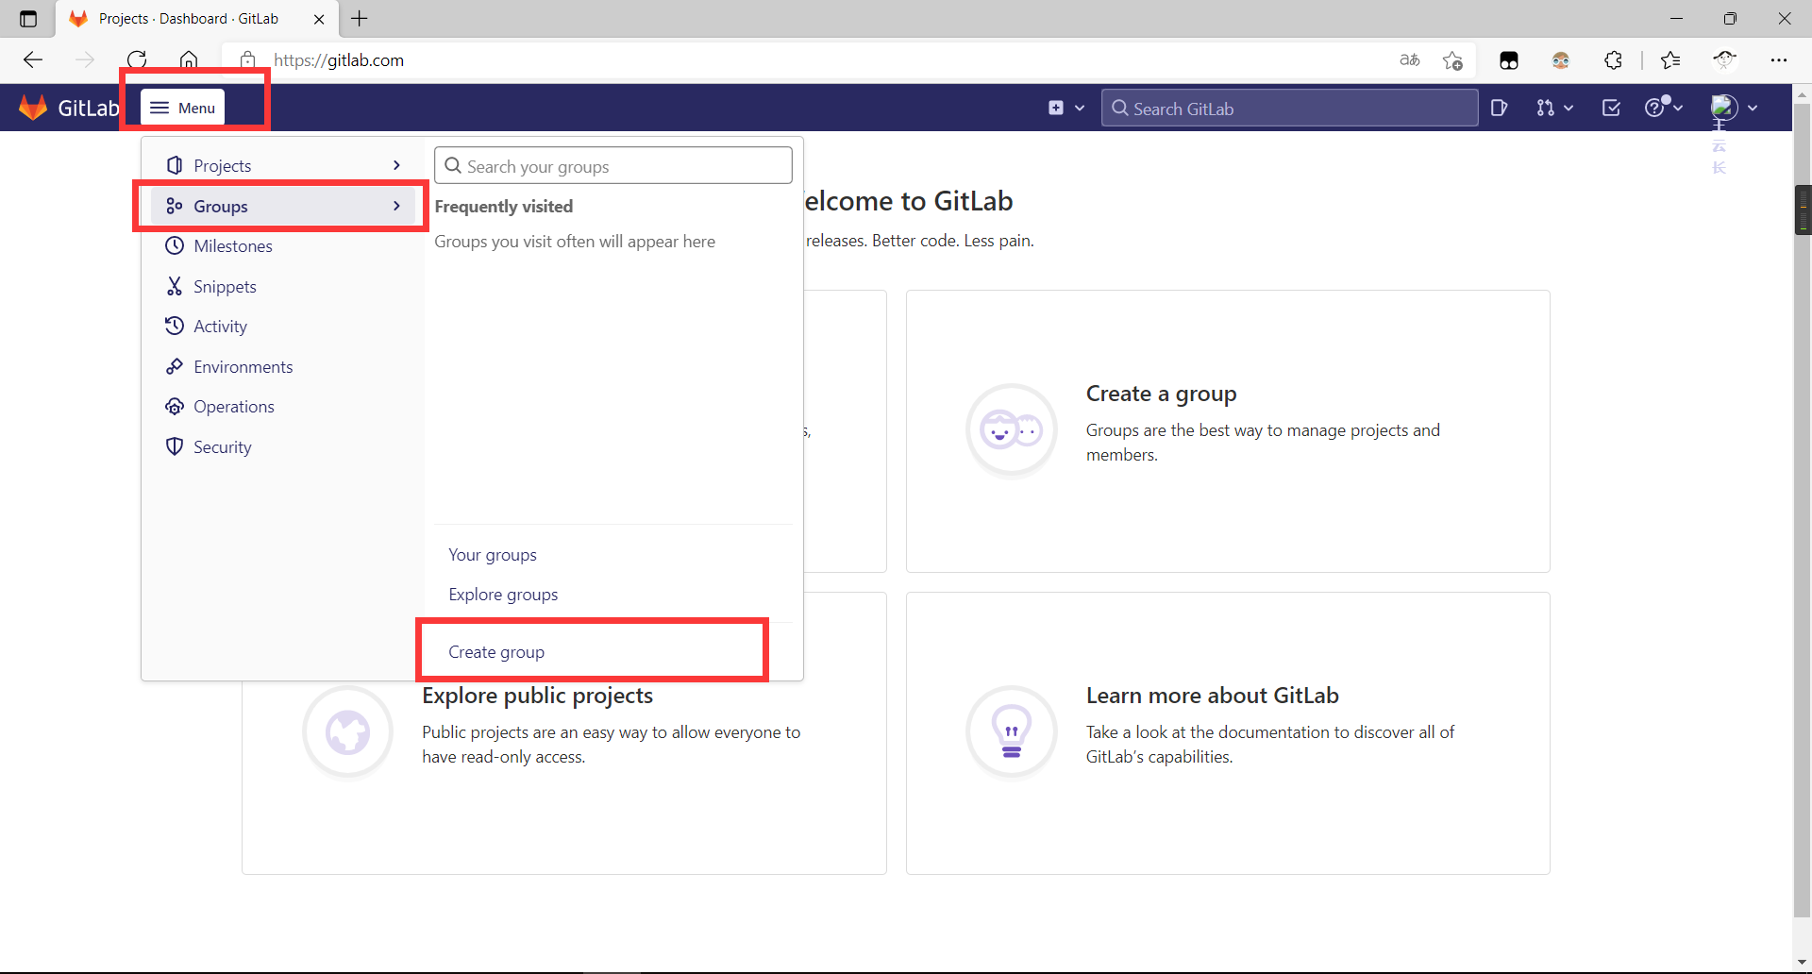Open the help question mark dropdown
The image size is (1812, 974).
click(1664, 108)
